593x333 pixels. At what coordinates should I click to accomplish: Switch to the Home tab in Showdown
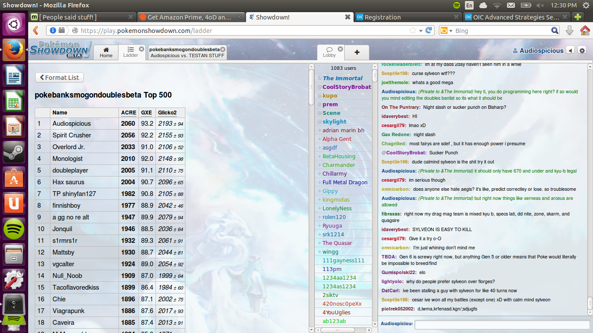(x=106, y=52)
